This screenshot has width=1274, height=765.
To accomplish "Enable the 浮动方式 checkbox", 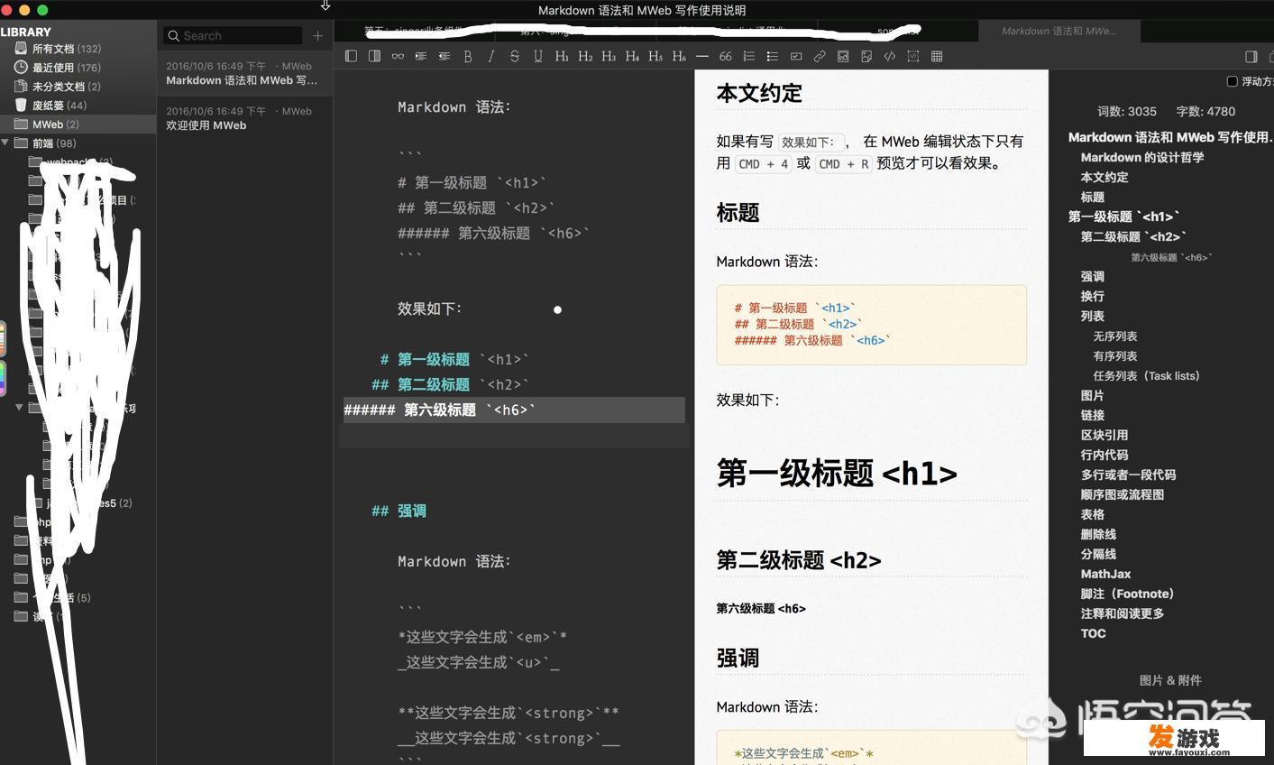I will pos(1232,81).
